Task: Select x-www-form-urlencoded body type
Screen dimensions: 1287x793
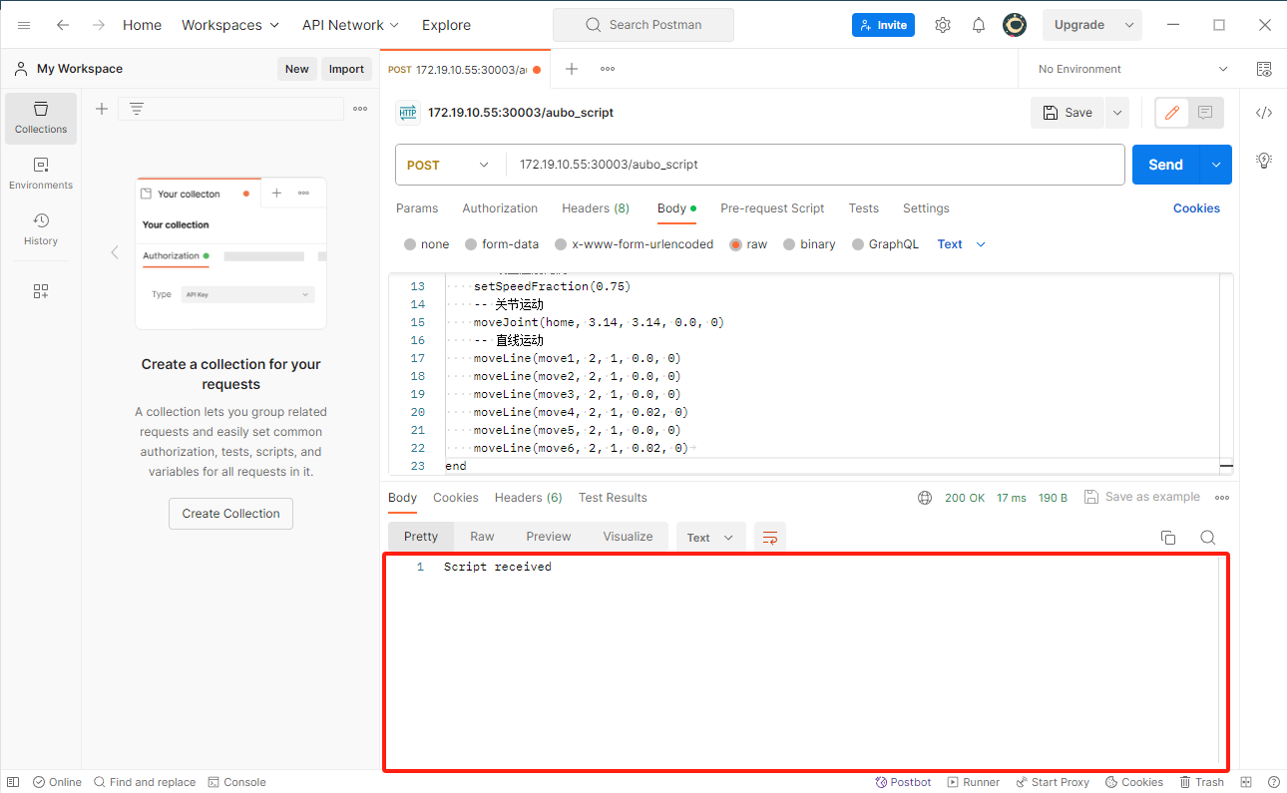Action: [x=561, y=244]
